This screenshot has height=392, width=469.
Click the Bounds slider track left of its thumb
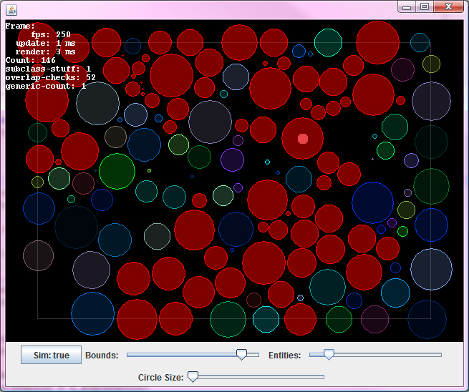coord(179,354)
